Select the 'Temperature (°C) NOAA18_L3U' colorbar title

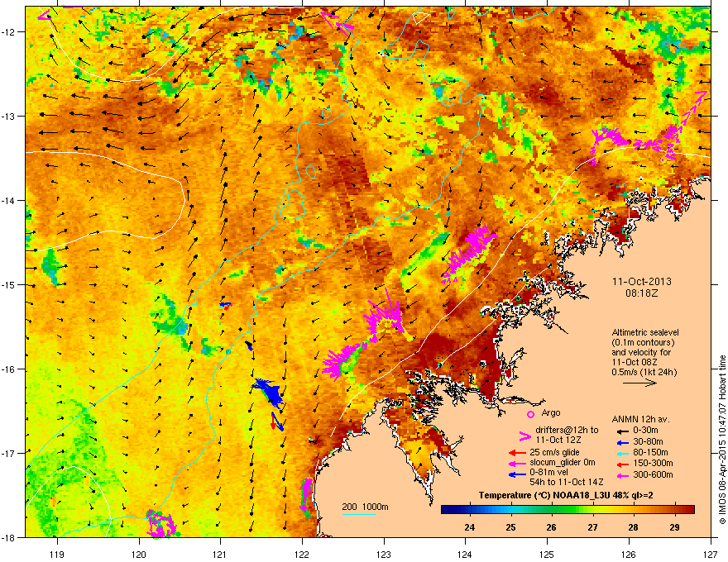[x=544, y=495]
